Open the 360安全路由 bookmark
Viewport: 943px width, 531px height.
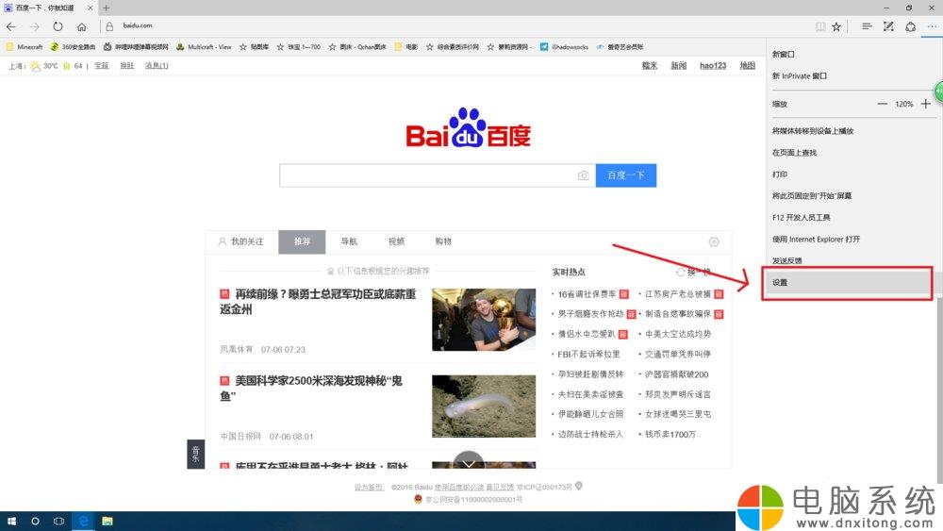coord(73,47)
